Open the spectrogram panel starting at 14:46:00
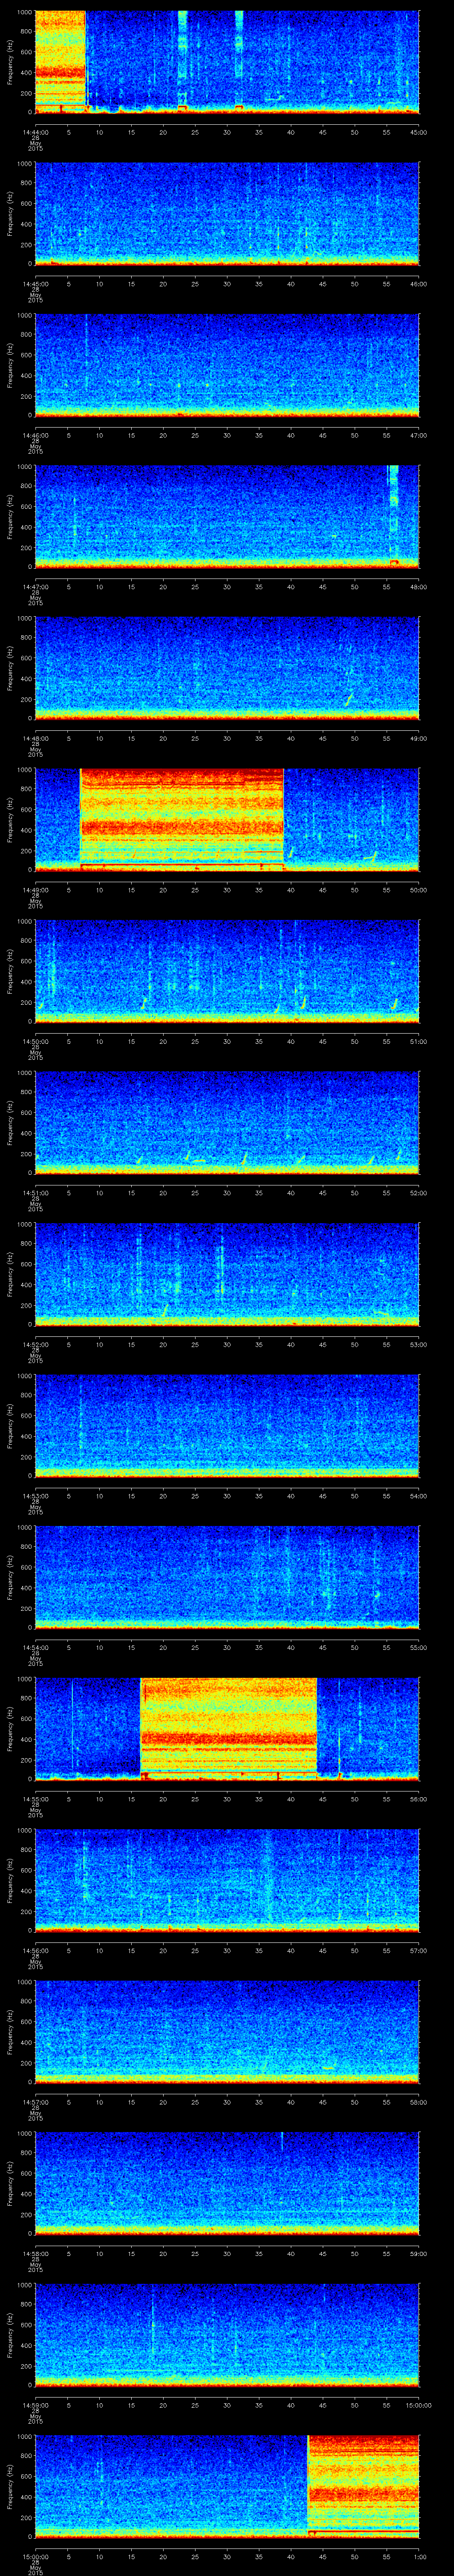 [x=227, y=365]
